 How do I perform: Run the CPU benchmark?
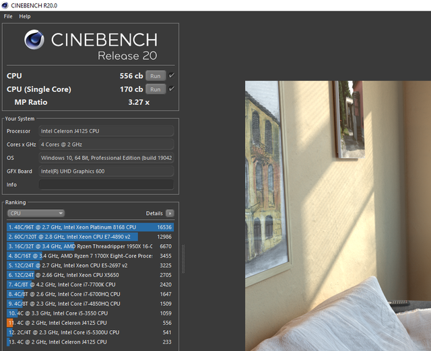point(156,76)
